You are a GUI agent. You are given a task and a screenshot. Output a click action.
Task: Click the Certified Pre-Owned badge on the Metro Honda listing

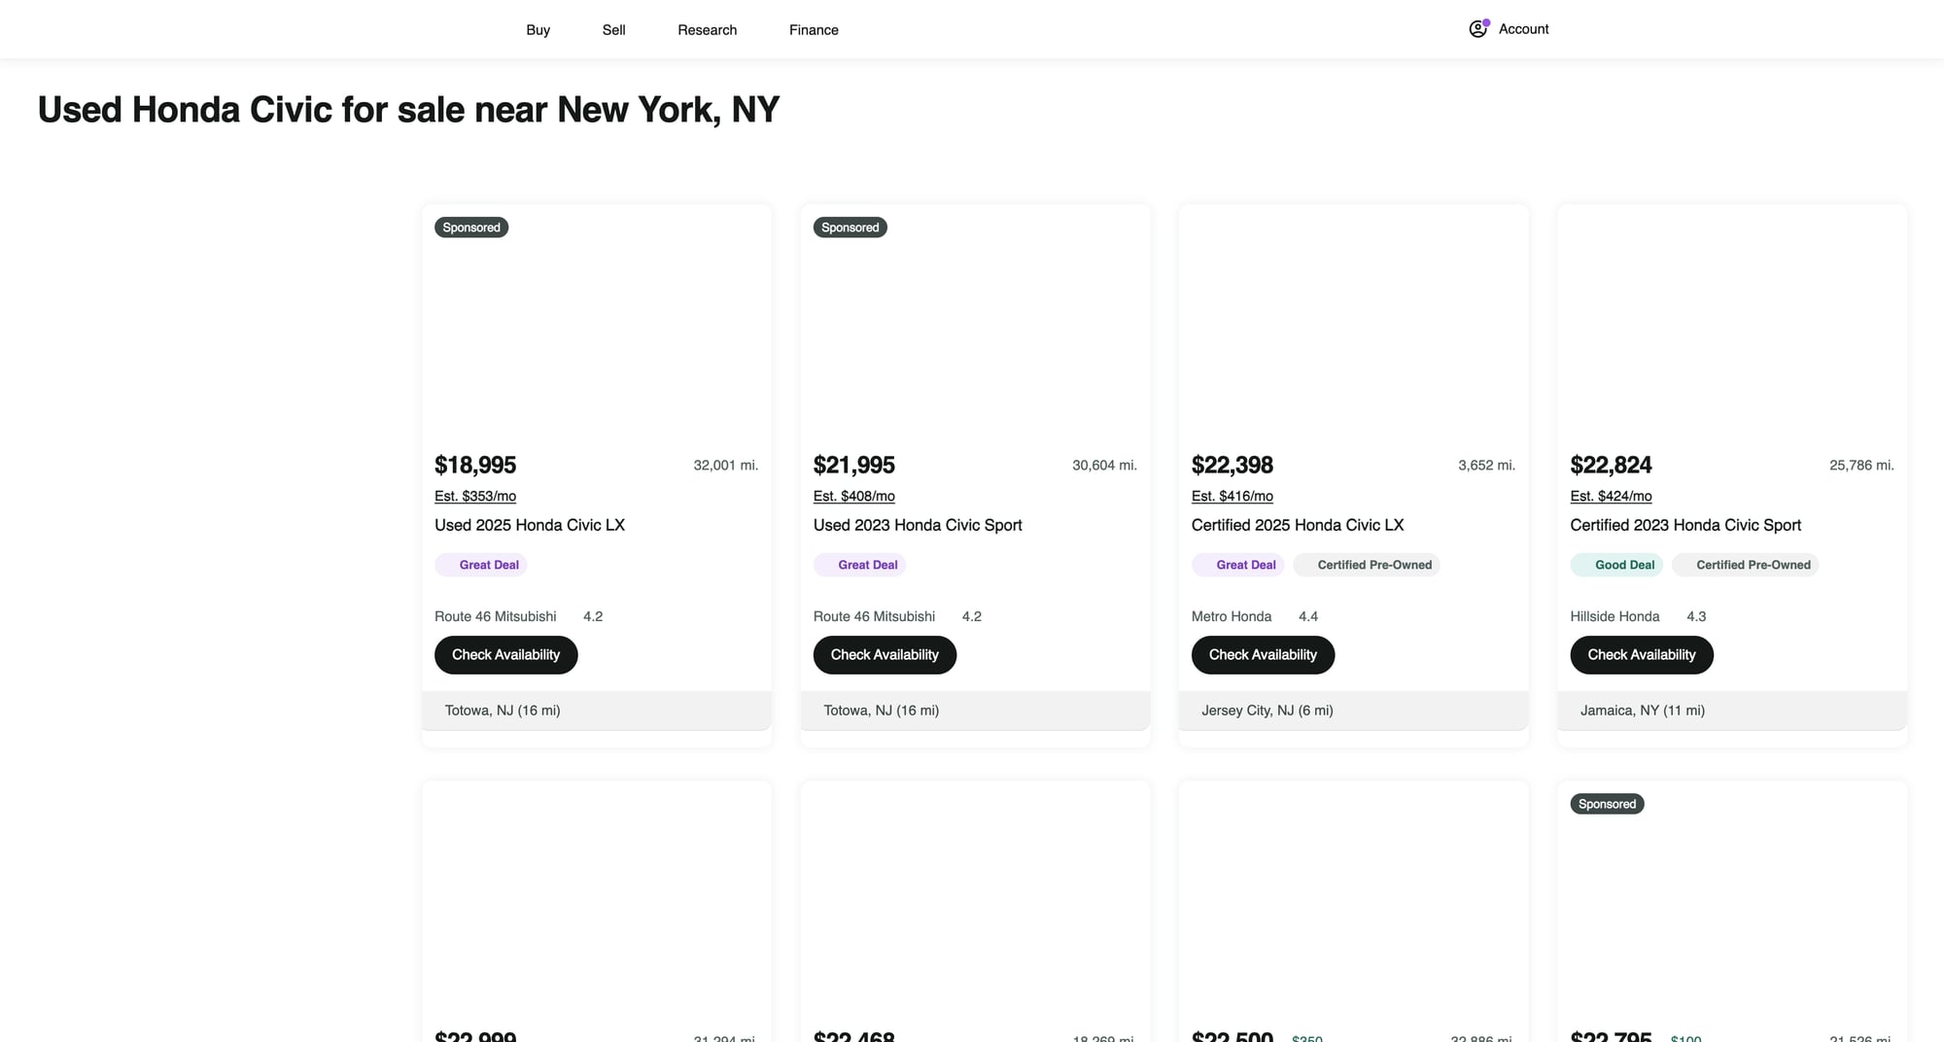pos(1367,565)
